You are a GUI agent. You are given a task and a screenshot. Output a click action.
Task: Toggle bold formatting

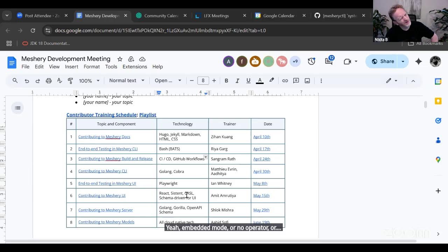(x=226, y=80)
